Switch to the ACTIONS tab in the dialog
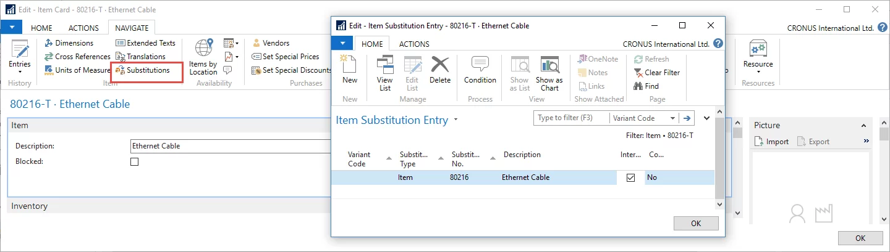Image resolution: width=890 pixels, height=252 pixels. (x=414, y=44)
